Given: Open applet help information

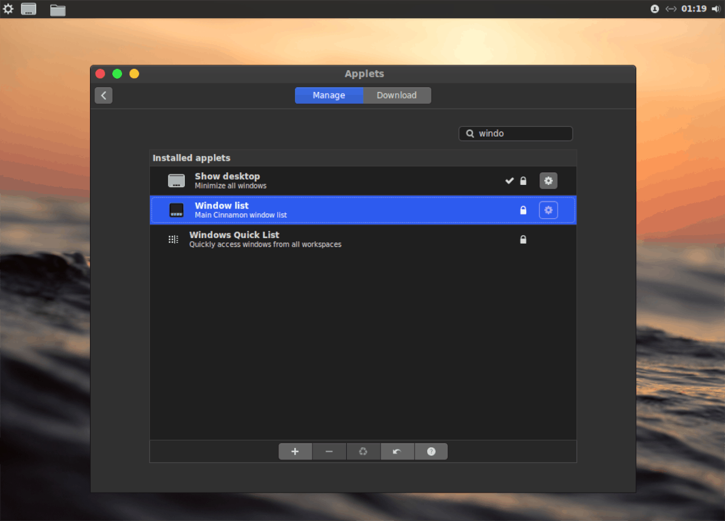Looking at the screenshot, I should click(431, 451).
